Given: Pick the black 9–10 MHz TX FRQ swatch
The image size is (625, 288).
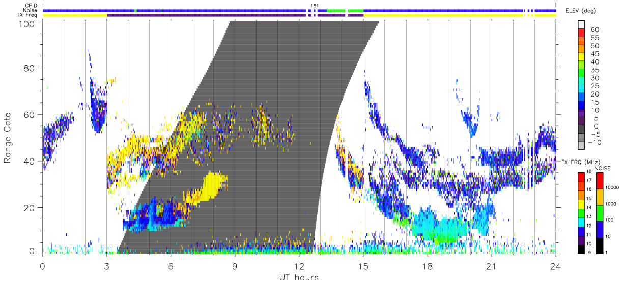Looking at the screenshot, I should (x=581, y=248).
